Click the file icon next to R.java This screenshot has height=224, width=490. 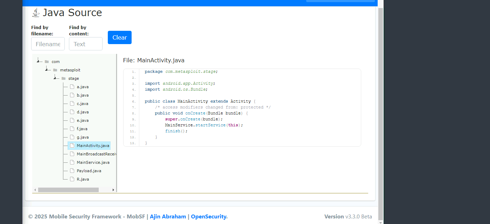tap(72, 179)
